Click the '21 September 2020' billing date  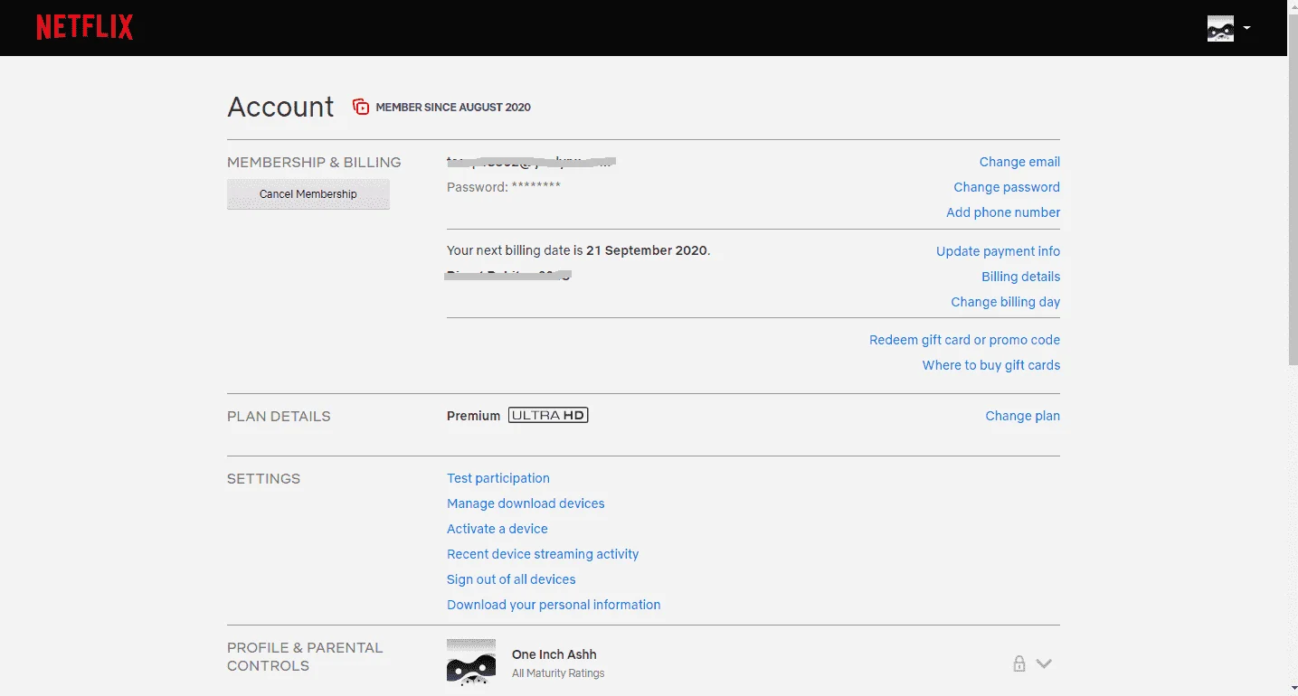point(647,250)
